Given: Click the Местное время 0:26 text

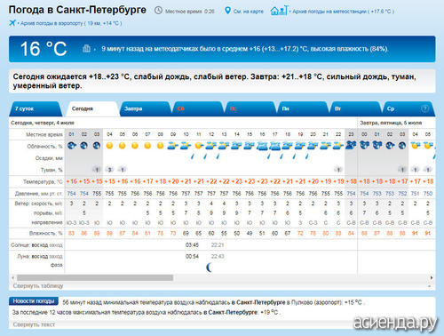Looking at the screenshot, I should pyautogui.click(x=190, y=12).
